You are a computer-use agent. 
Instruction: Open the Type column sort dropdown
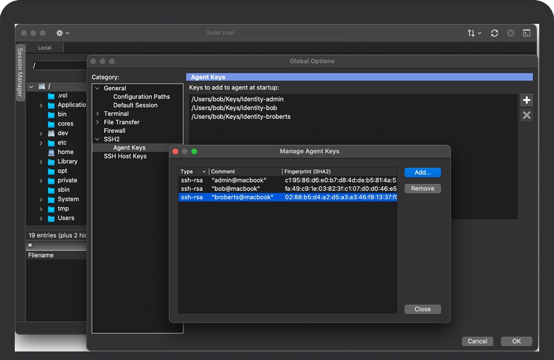click(x=204, y=171)
